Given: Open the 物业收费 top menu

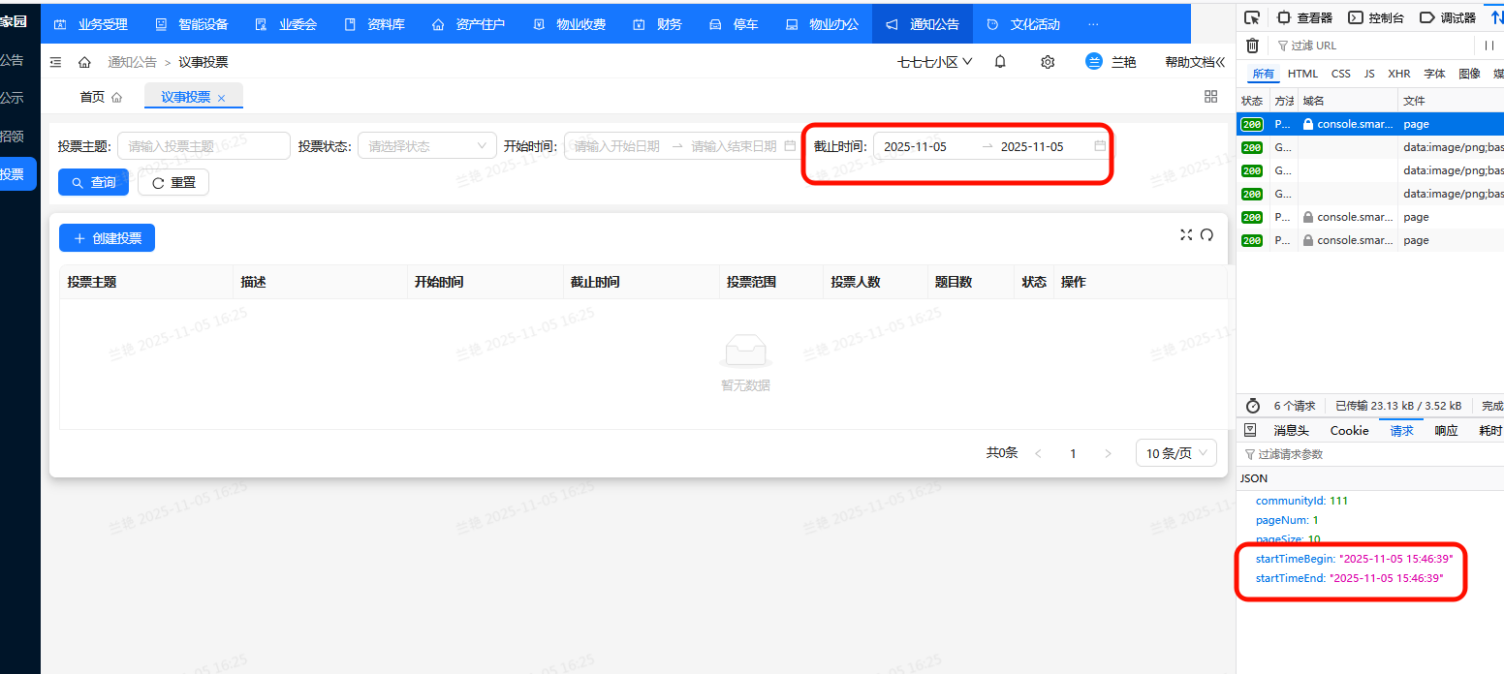Looking at the screenshot, I should [570, 24].
